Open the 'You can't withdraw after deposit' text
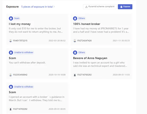 click(27, 63)
